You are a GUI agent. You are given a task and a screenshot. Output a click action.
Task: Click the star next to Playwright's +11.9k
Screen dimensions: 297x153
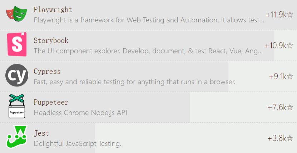tap(290, 15)
